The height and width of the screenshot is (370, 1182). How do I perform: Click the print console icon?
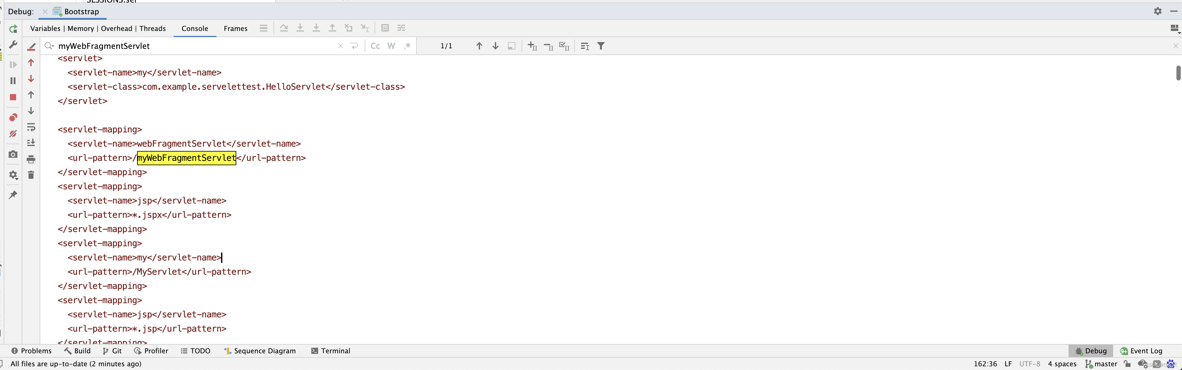(31, 159)
